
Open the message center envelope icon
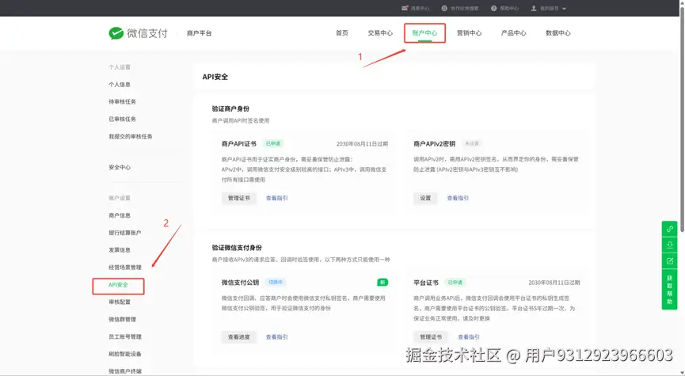pos(405,8)
